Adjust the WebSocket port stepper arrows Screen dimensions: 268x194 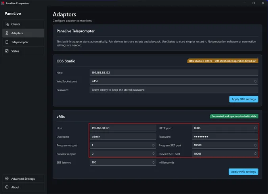(255, 81)
